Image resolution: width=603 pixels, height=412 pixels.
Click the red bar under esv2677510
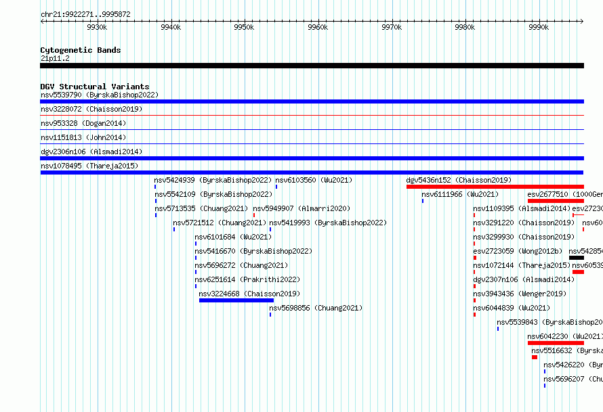tap(556, 201)
